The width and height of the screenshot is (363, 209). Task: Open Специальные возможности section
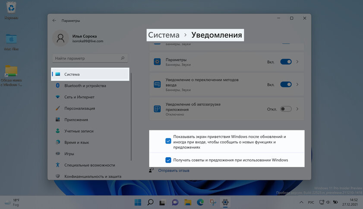coord(90,165)
